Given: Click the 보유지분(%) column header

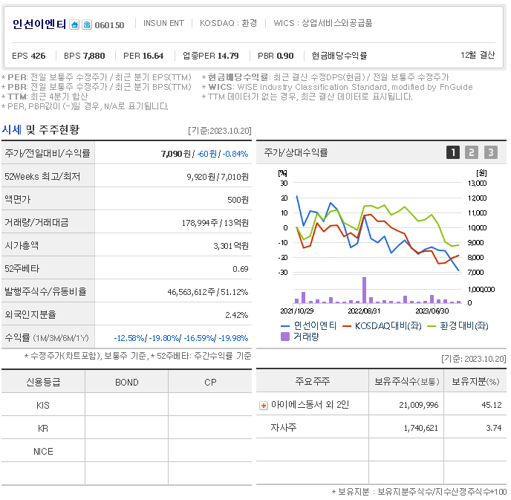Looking at the screenshot, I should pos(475,381).
